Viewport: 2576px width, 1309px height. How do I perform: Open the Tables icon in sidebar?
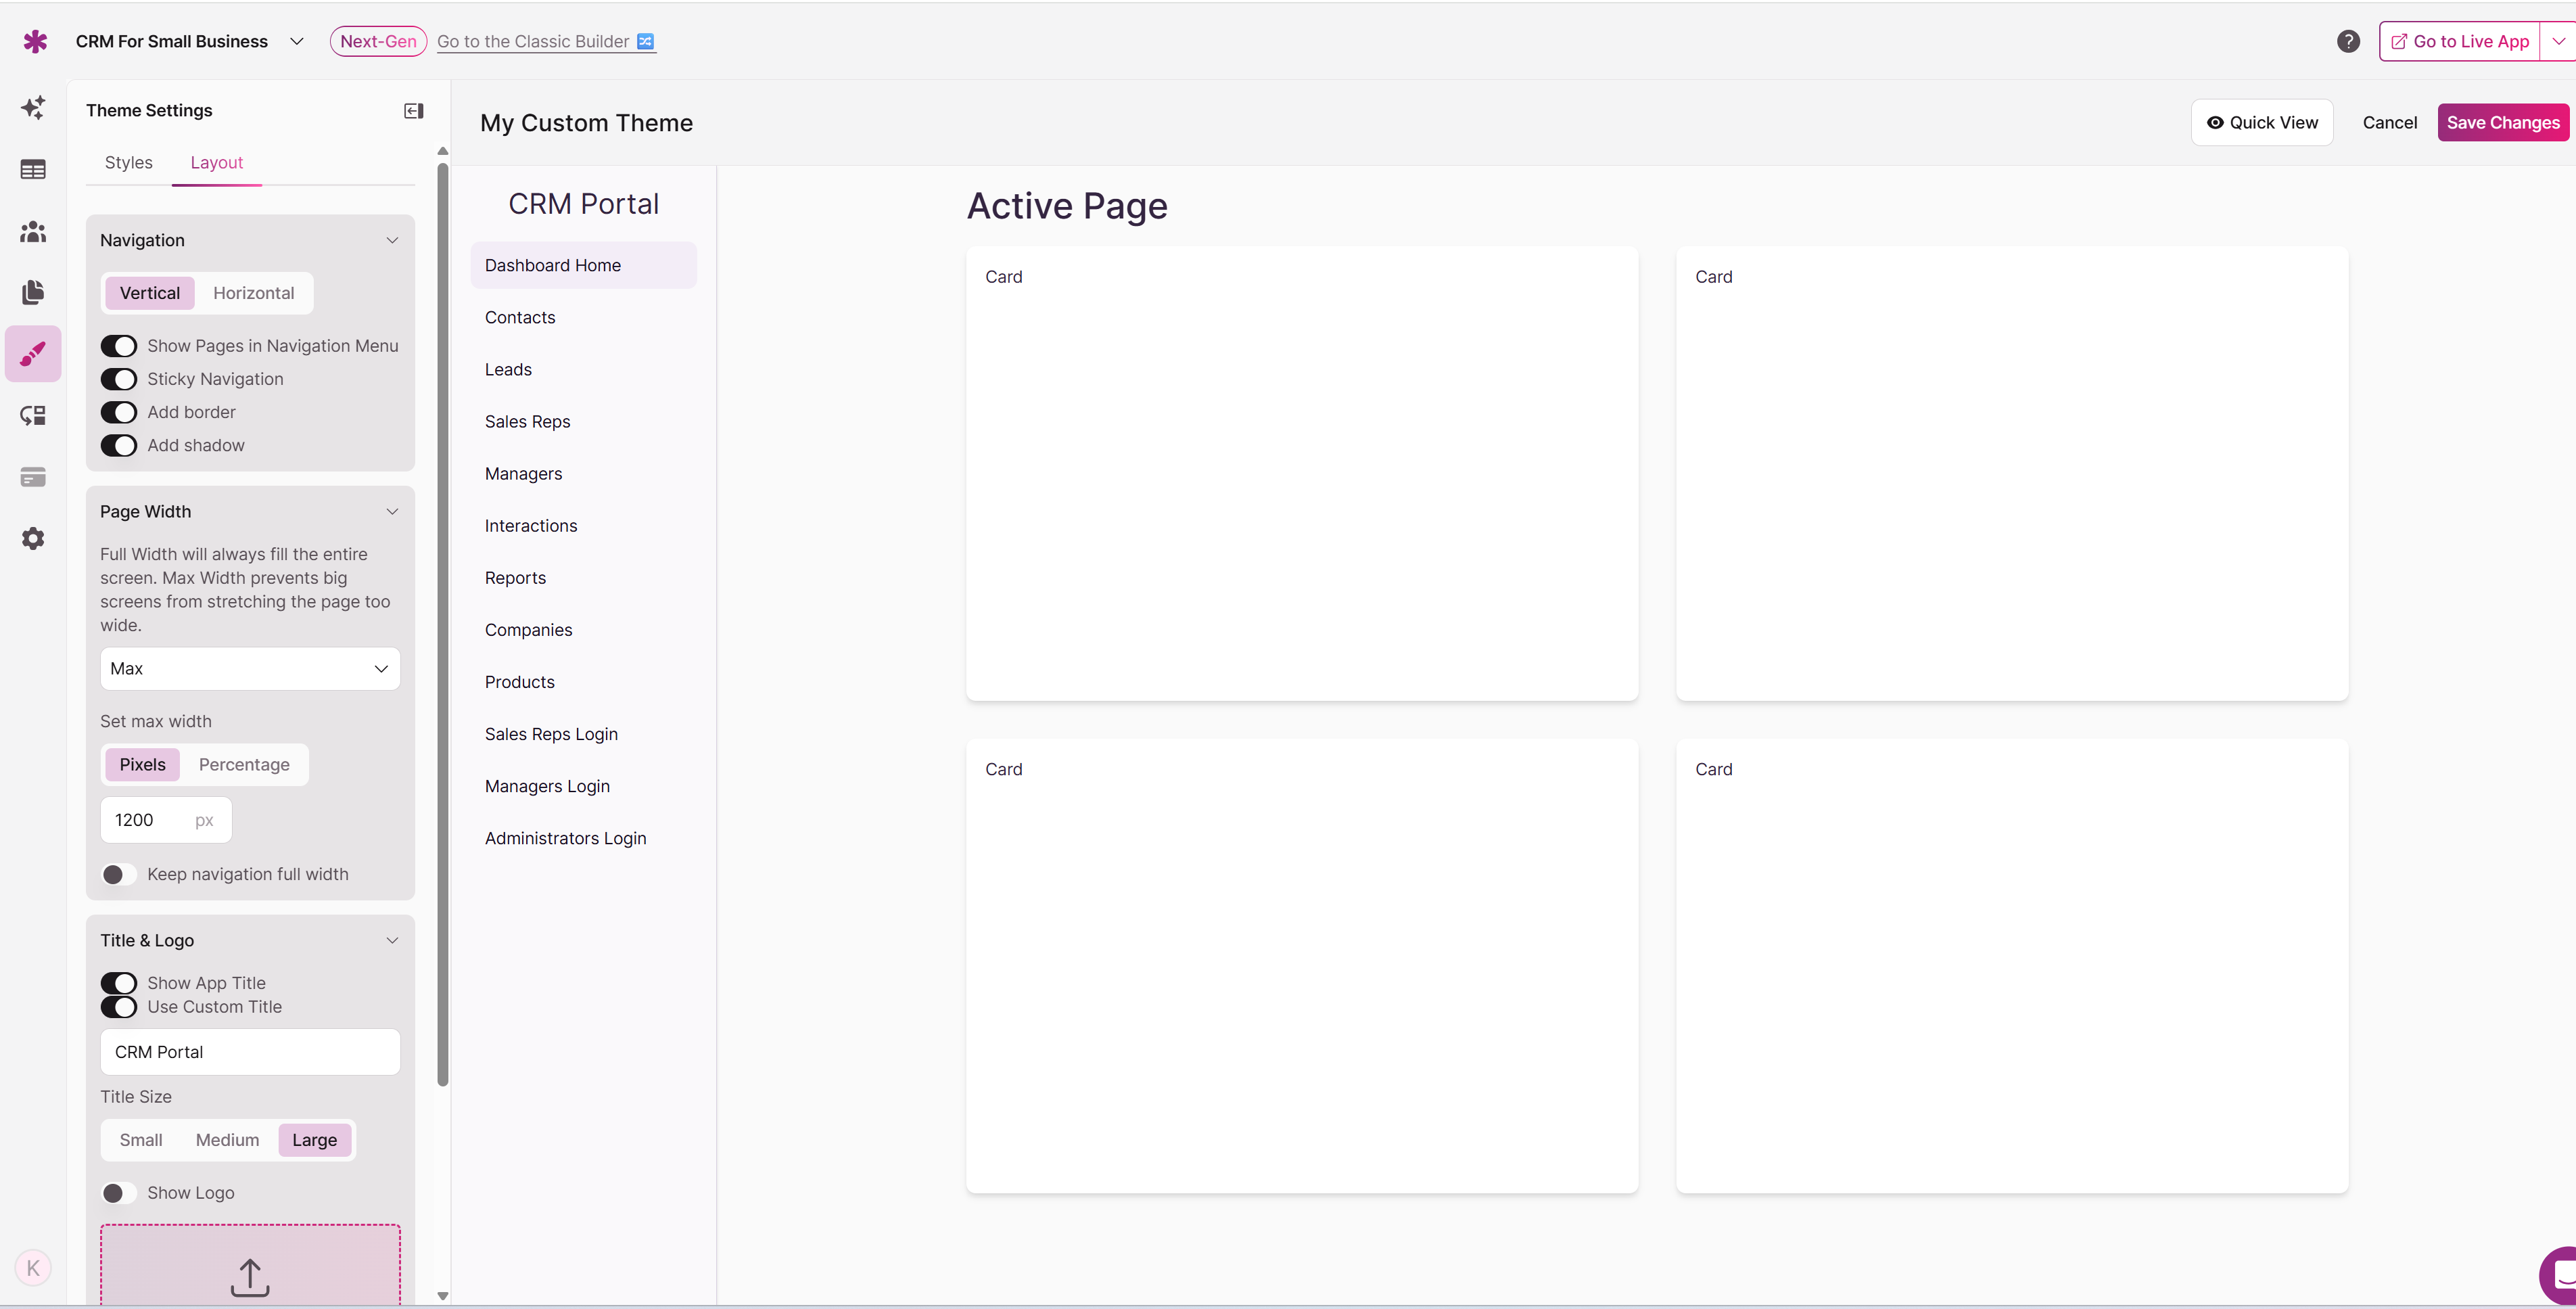pos(33,170)
